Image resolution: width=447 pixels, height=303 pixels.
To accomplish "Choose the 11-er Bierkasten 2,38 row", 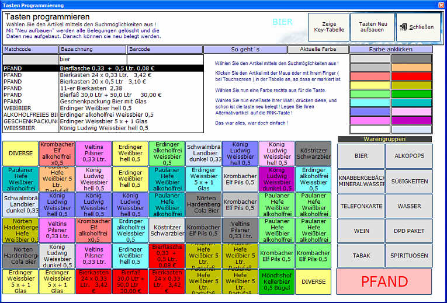I will (103, 88).
